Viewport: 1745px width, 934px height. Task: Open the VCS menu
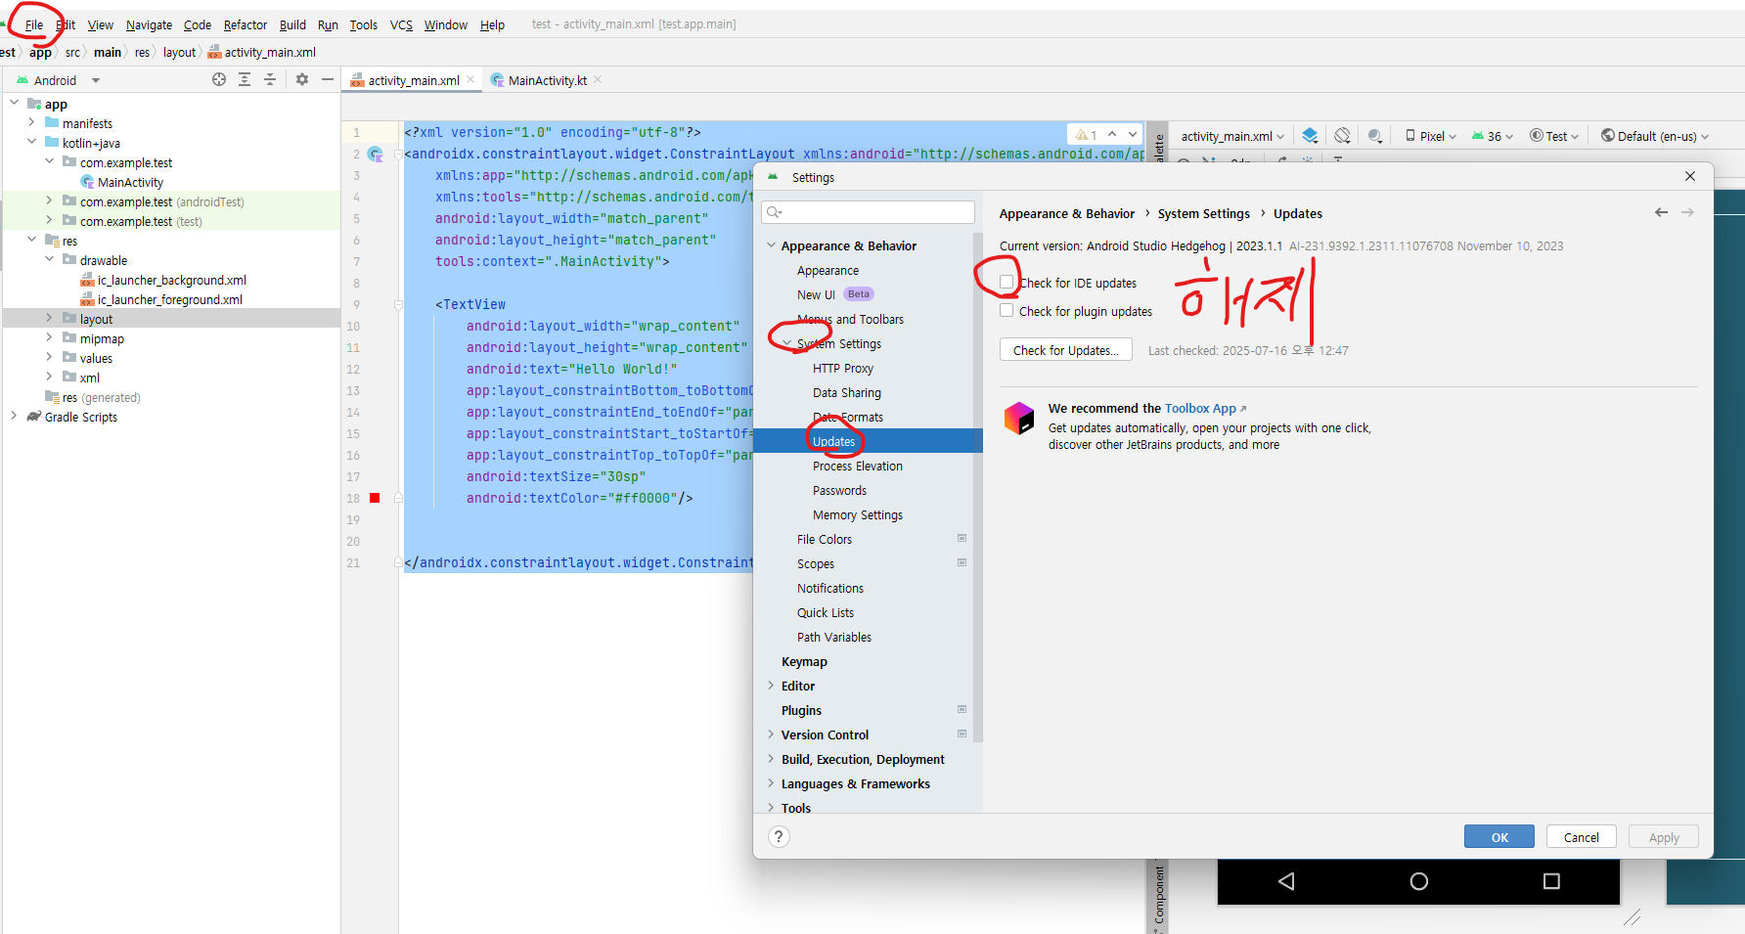(x=401, y=24)
